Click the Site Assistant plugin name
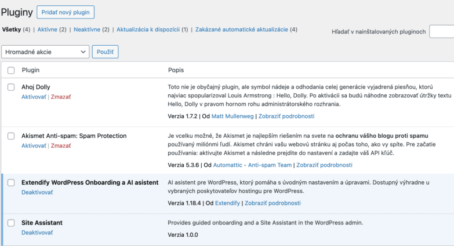The width and height of the screenshot is (454, 246). tap(42, 223)
